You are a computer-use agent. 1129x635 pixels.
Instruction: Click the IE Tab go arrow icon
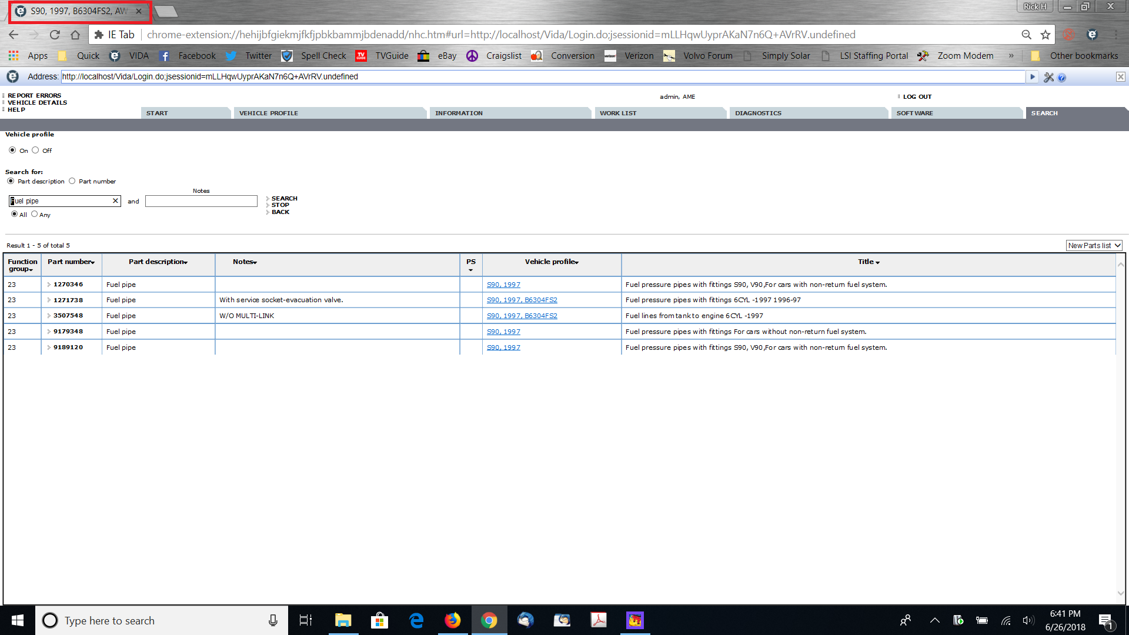(1032, 77)
